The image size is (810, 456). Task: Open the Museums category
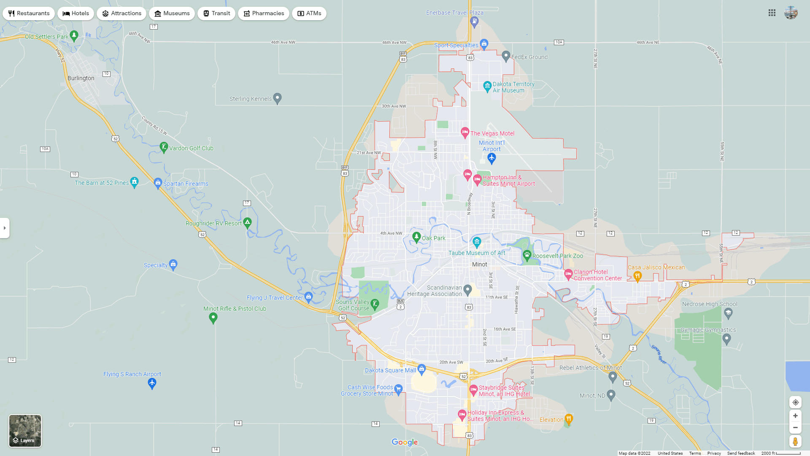(172, 13)
